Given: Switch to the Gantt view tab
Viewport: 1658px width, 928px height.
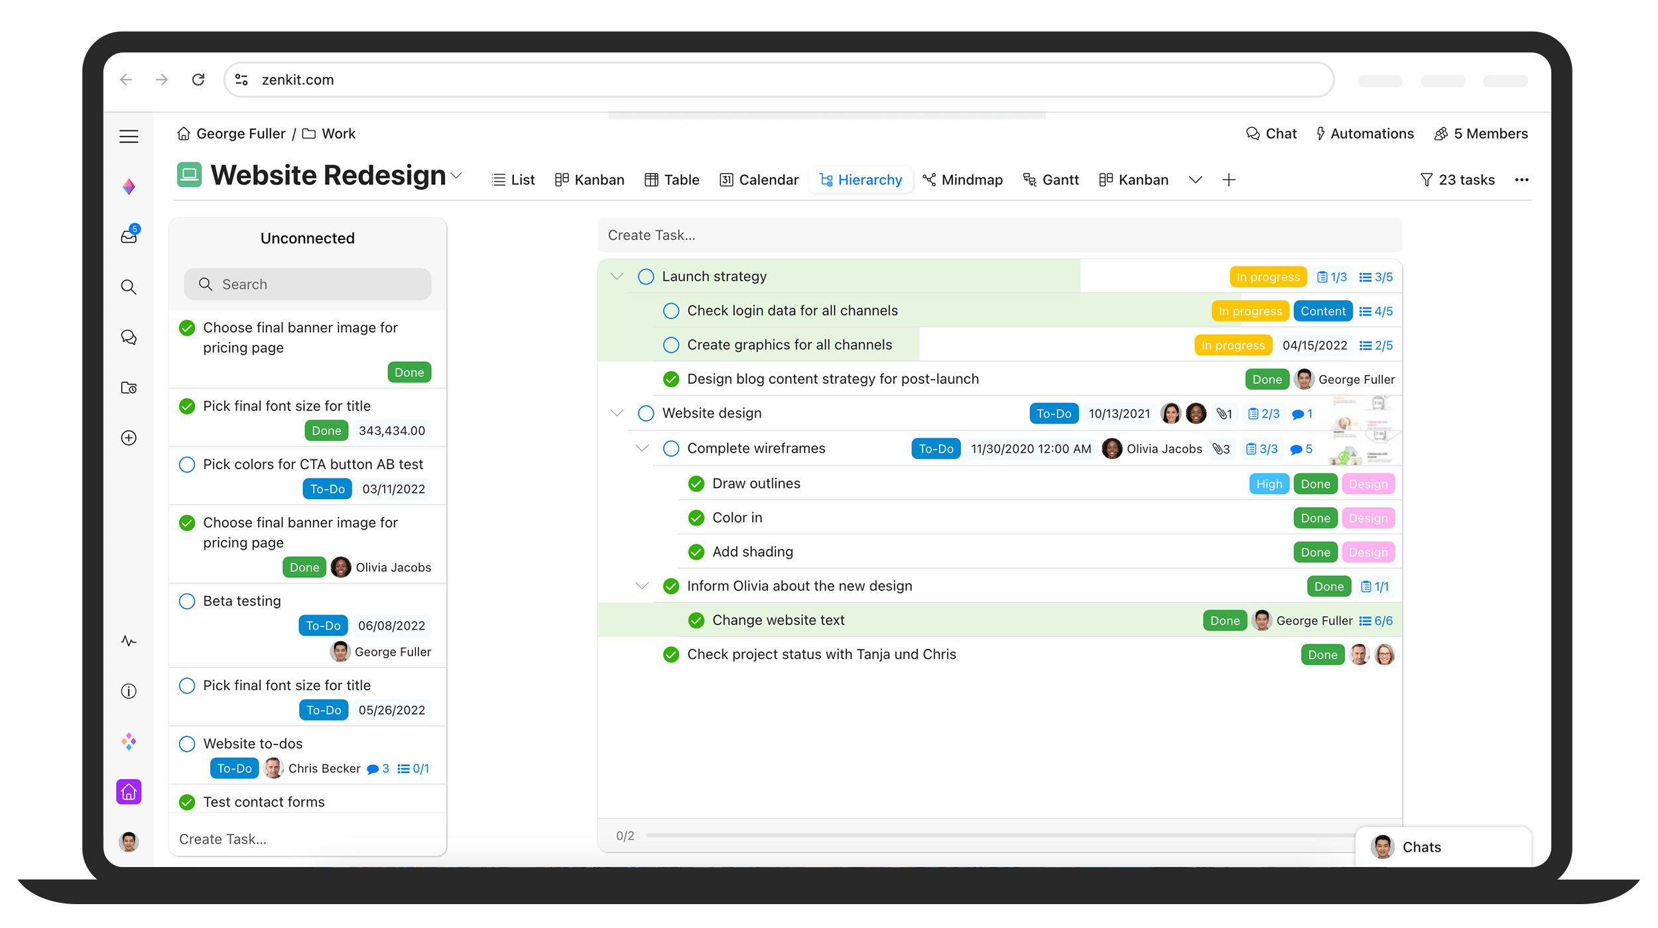Looking at the screenshot, I should 1051,180.
